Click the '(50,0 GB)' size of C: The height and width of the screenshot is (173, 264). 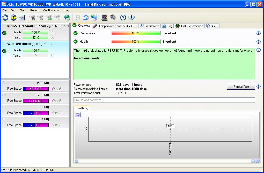(43, 83)
